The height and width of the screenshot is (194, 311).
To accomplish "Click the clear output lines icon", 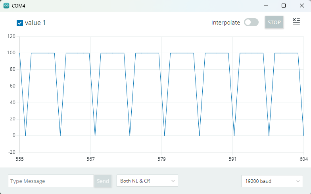I will pyautogui.click(x=296, y=21).
